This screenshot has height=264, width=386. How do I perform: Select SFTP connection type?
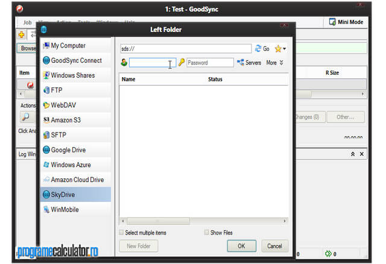point(75,135)
